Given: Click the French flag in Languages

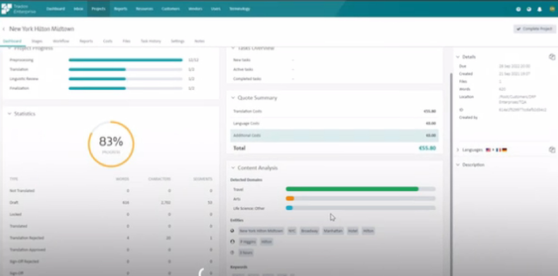Looking at the screenshot, I should (x=498, y=150).
